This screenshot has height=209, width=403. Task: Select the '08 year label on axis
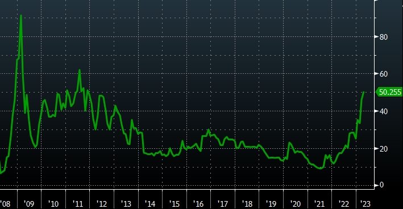pos(5,204)
